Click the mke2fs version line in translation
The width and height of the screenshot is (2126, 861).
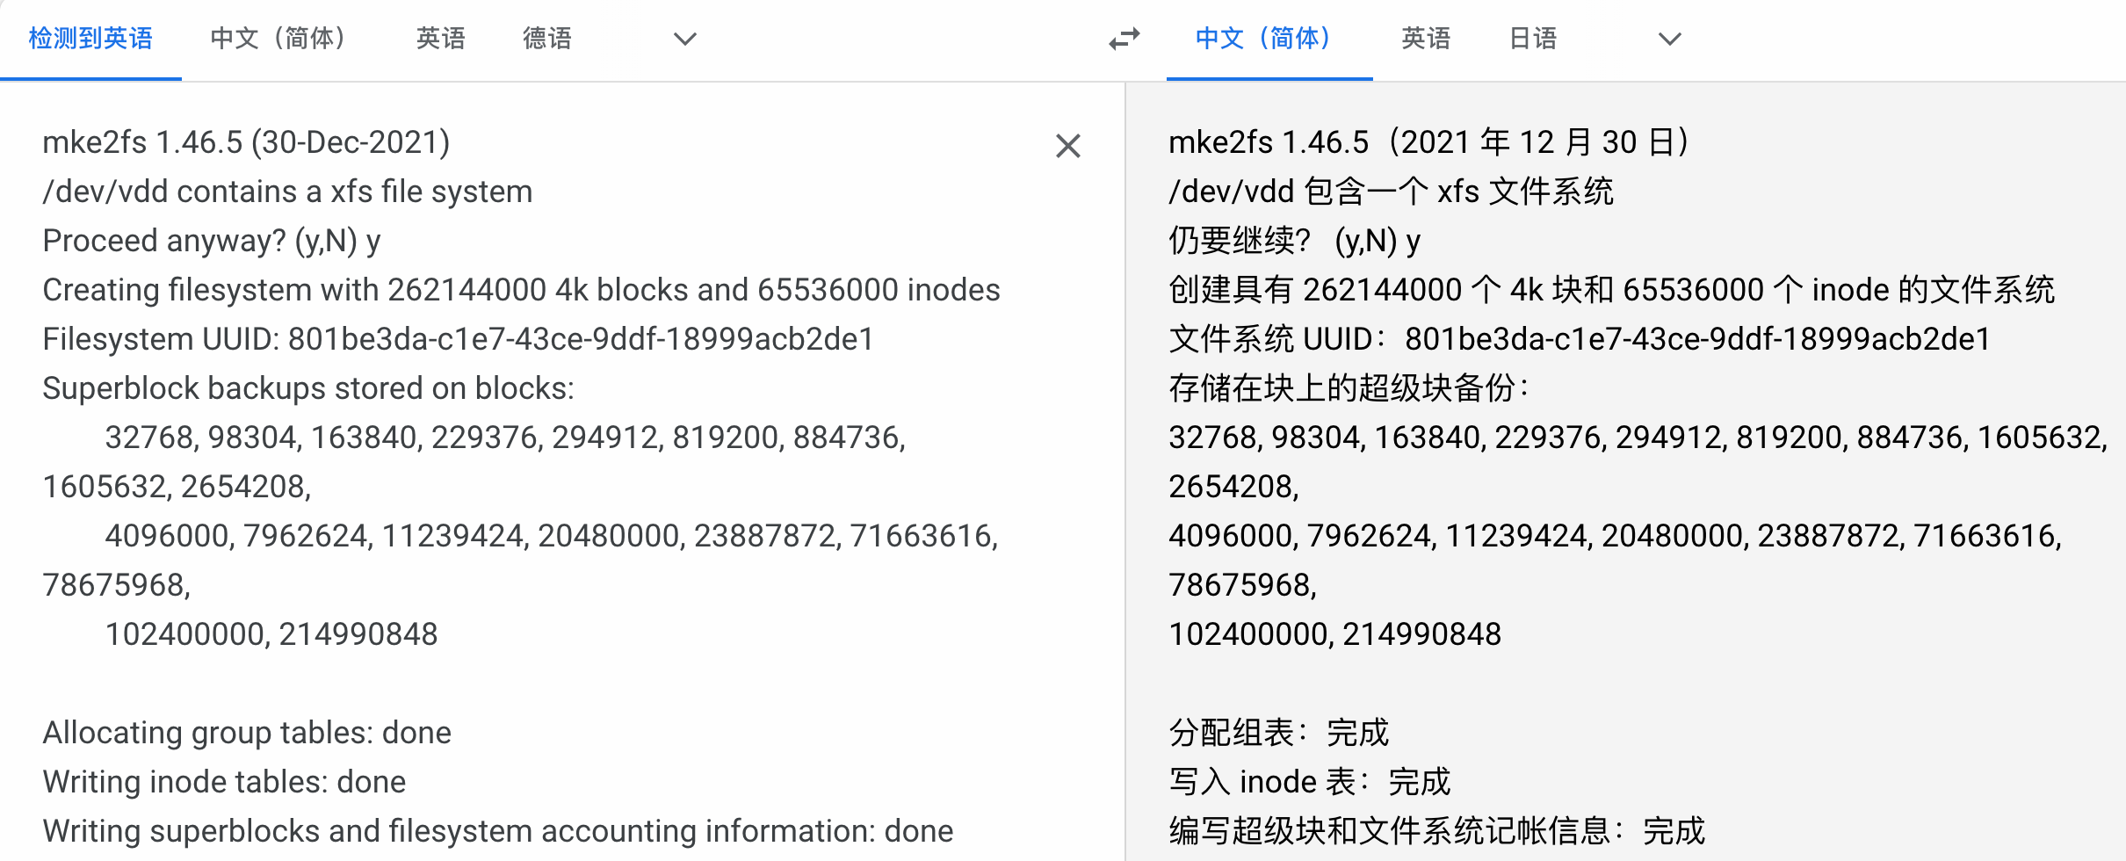[1428, 141]
